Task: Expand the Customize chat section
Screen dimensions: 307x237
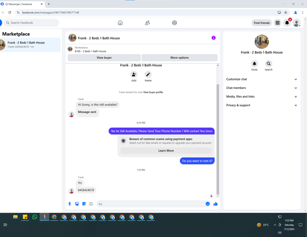Action: pyautogui.click(x=262, y=79)
